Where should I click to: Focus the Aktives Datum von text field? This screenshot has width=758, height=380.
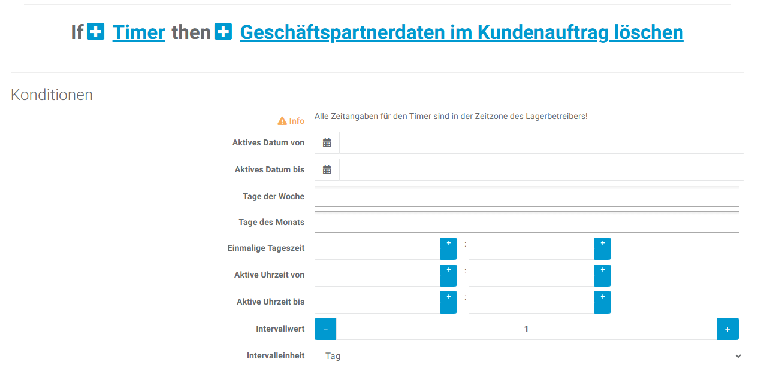pos(541,143)
